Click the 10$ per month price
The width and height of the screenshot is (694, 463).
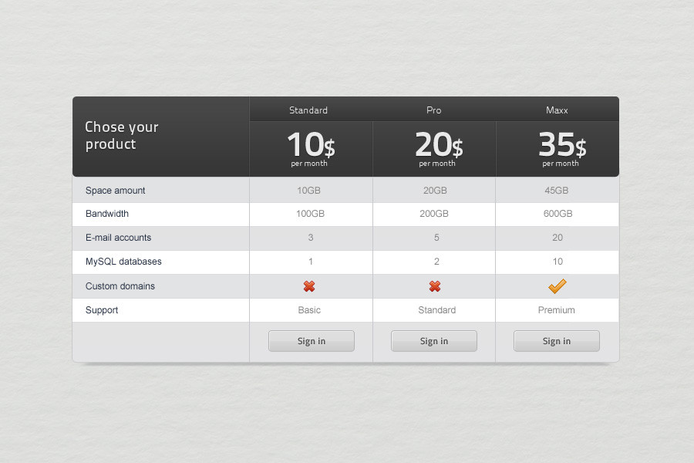(x=311, y=149)
